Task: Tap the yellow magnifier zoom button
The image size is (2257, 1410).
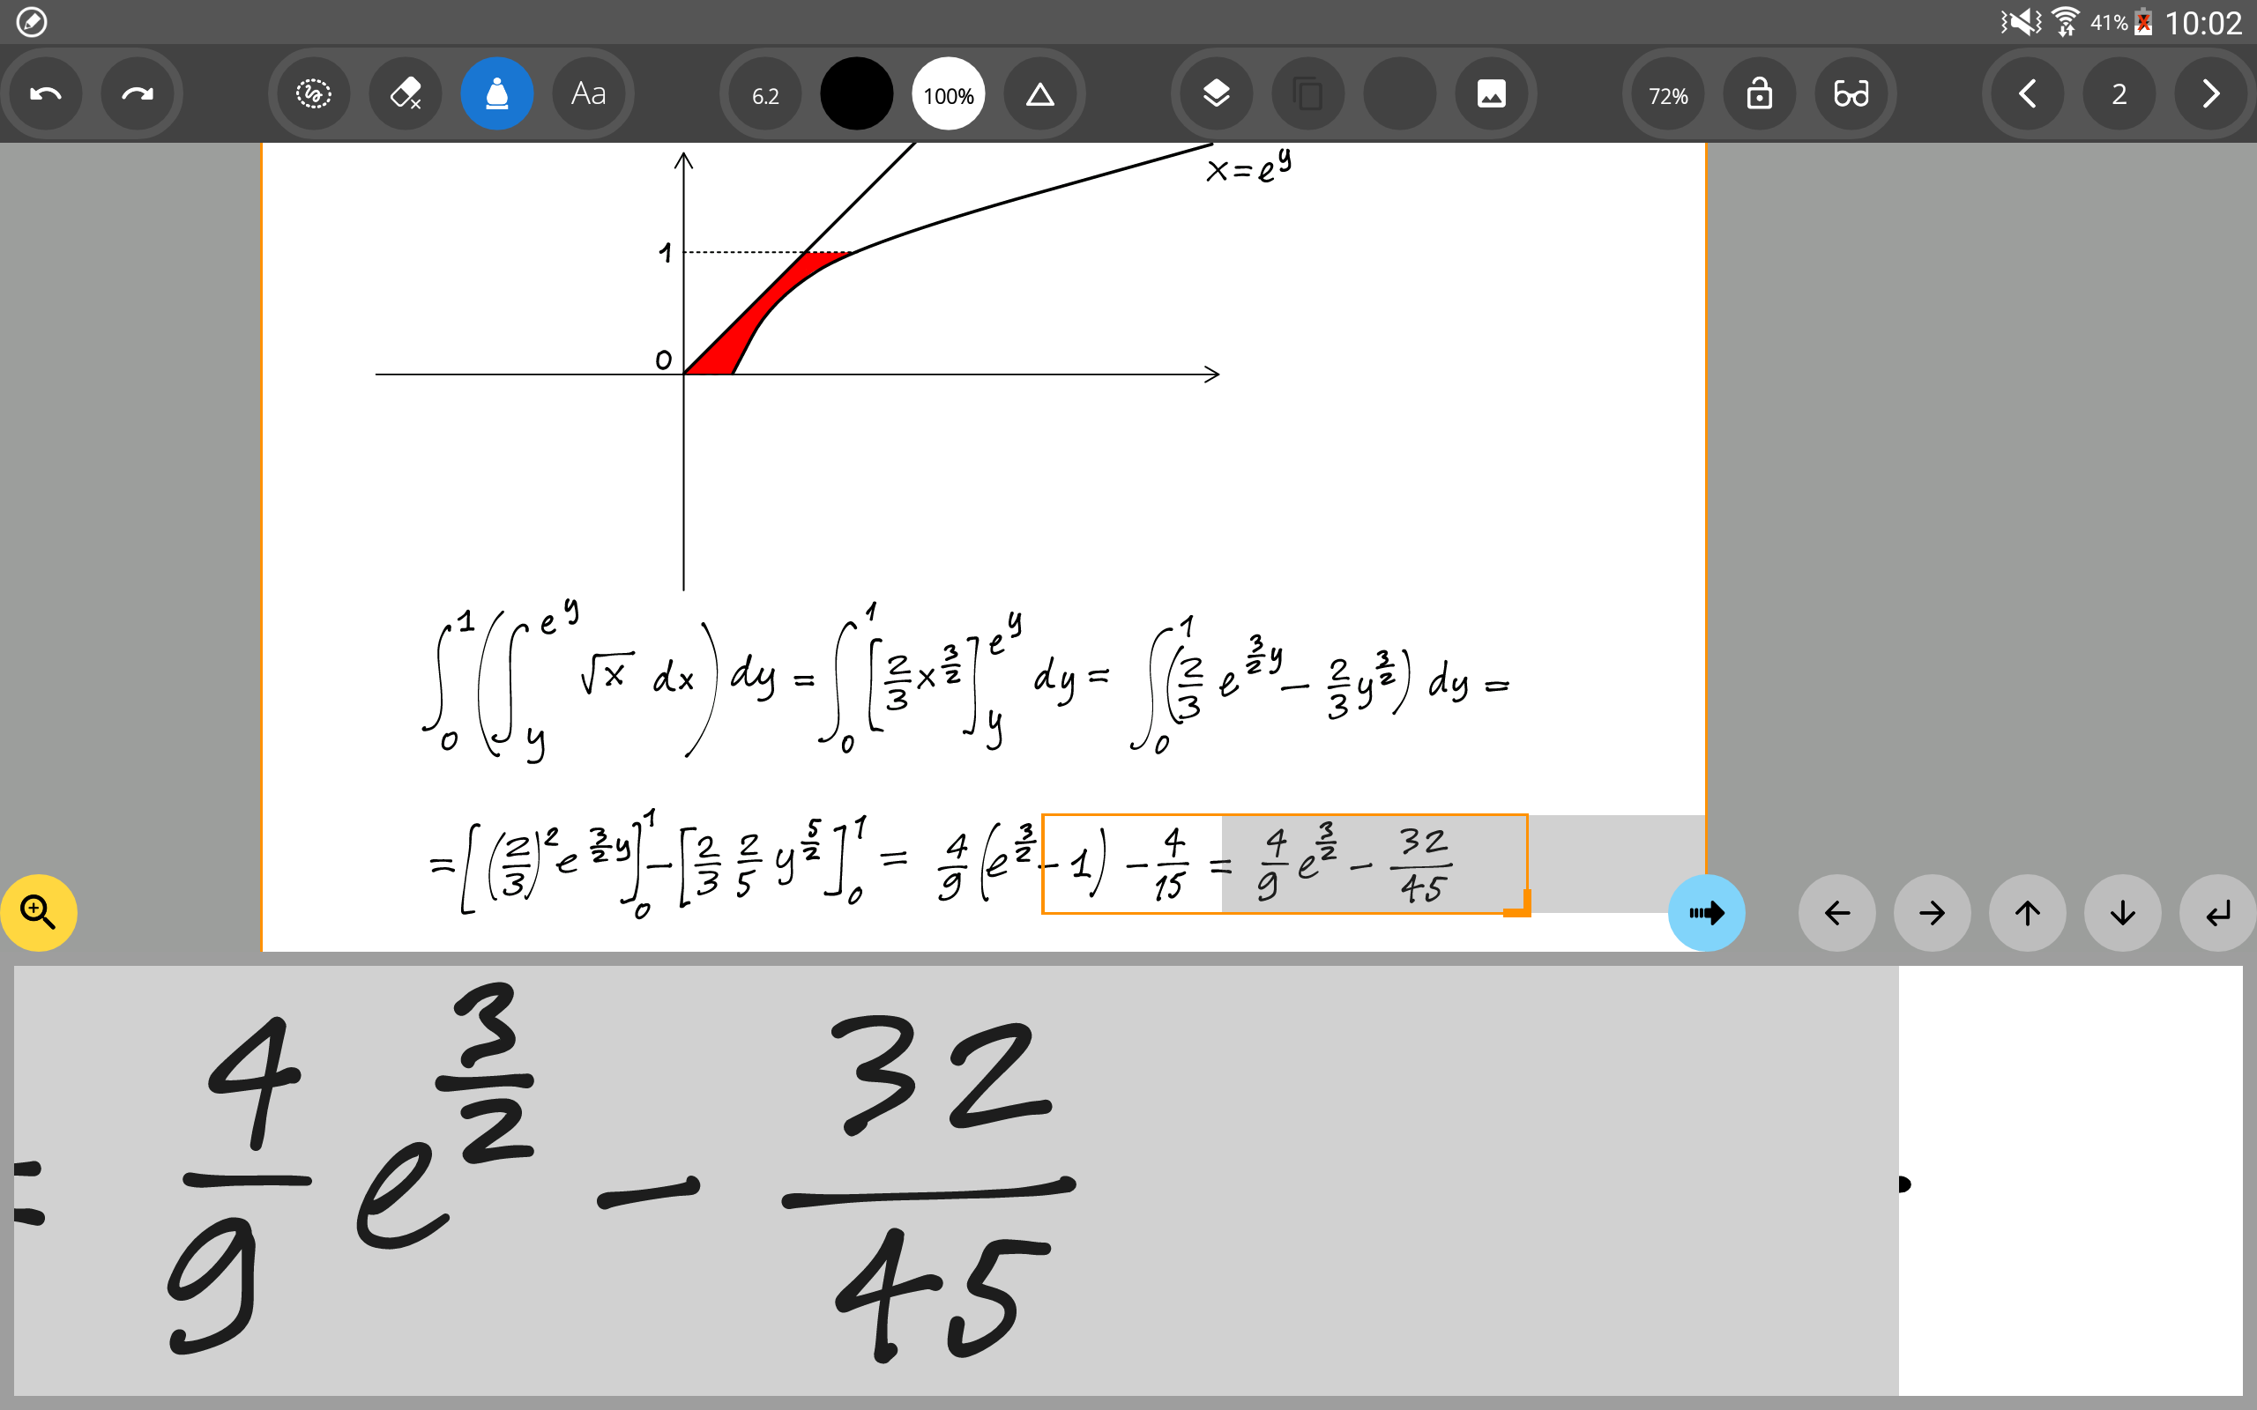Action: [38, 912]
